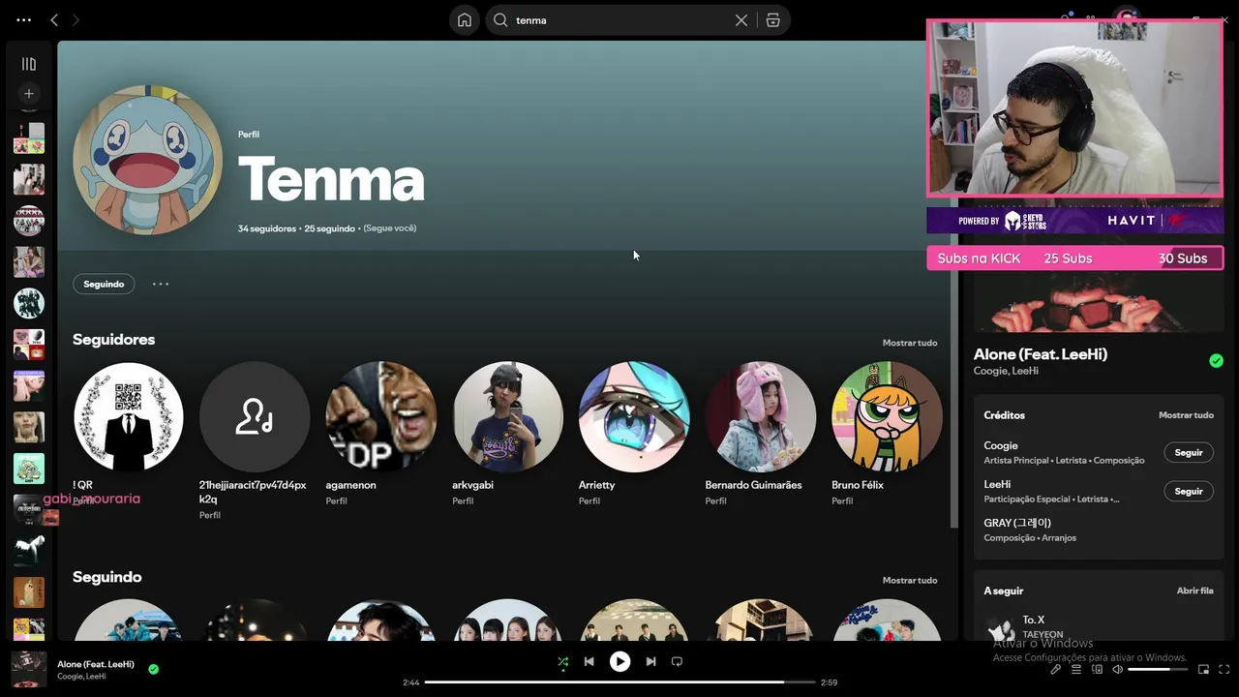Open connect to a device icon
This screenshot has height=697, width=1239.
pos(1097,670)
